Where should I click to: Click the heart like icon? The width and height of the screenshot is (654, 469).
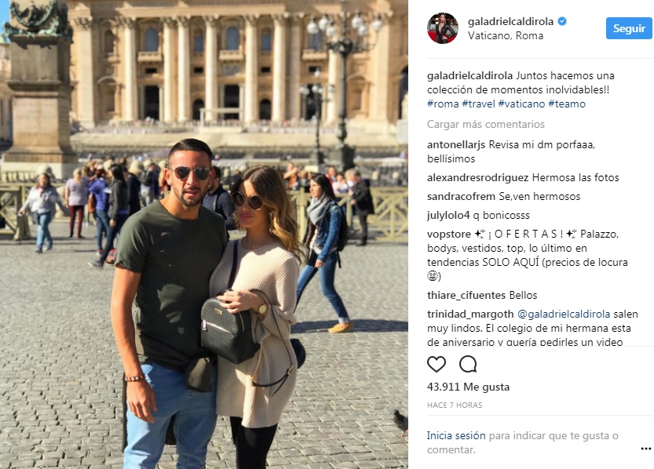437,365
